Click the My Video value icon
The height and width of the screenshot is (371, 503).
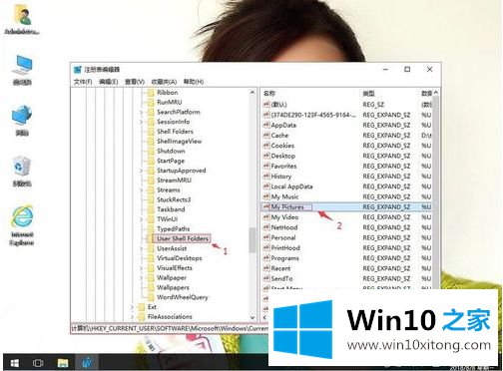pyautogui.click(x=266, y=217)
